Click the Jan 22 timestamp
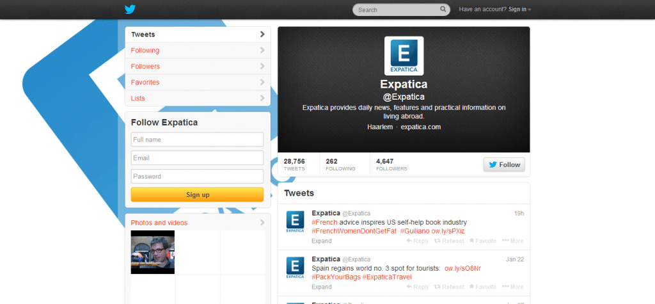This screenshot has height=304, width=655. click(515, 259)
